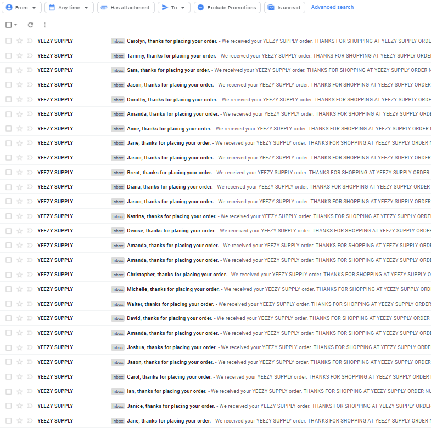Click the Inbox label on Carolyn email
Screen dimensions: 431x428
117,41
